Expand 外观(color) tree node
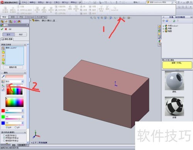Screen dimensions: 193x150 [163, 26]
